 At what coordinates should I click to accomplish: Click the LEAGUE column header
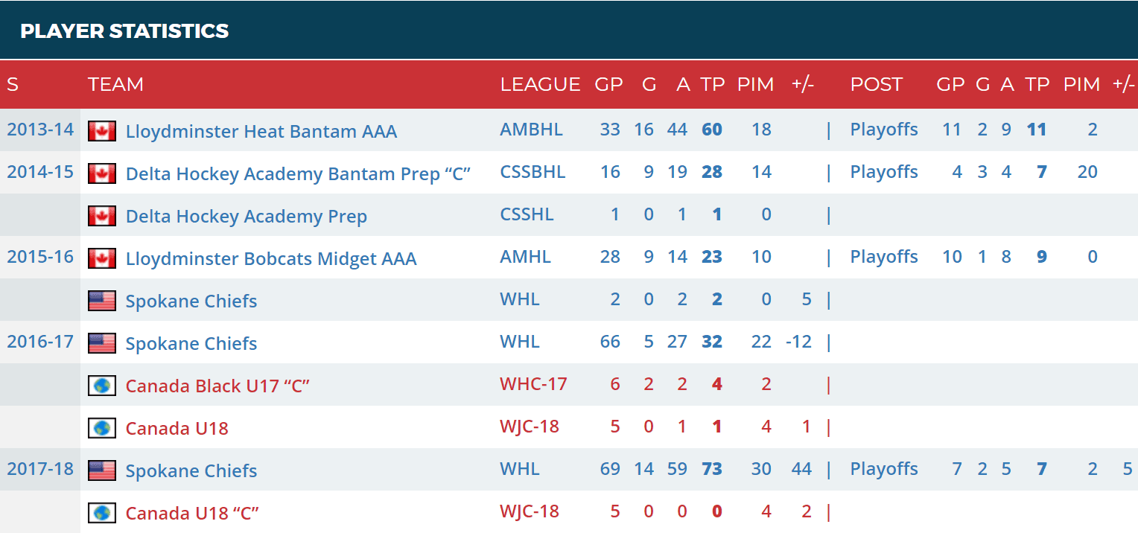coord(540,84)
